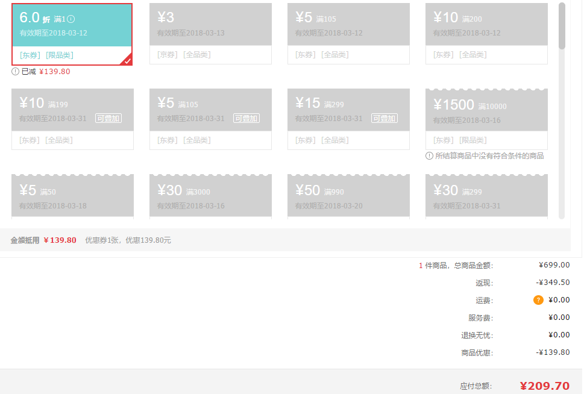Select the ¥5 满50 coupon
Image resolution: width=587 pixels, height=394 pixels.
(72, 196)
